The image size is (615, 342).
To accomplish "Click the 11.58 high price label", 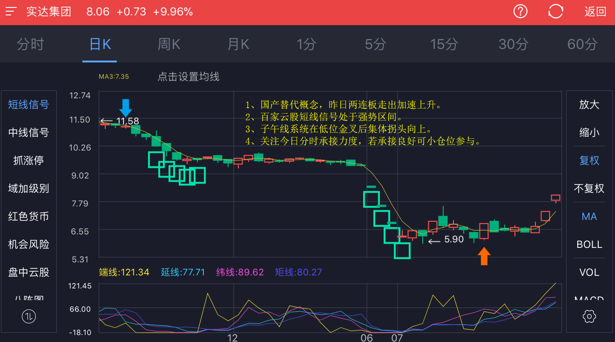I will (128, 121).
